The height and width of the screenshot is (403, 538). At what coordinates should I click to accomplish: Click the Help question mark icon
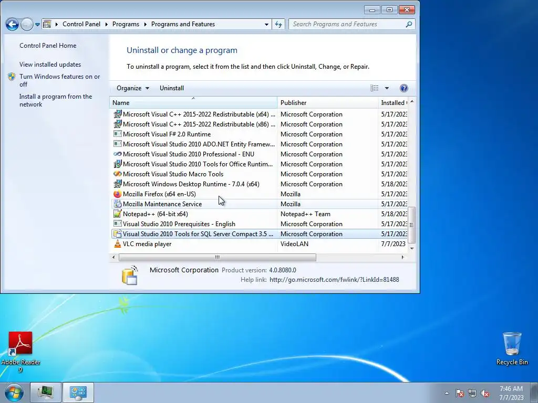coord(404,88)
